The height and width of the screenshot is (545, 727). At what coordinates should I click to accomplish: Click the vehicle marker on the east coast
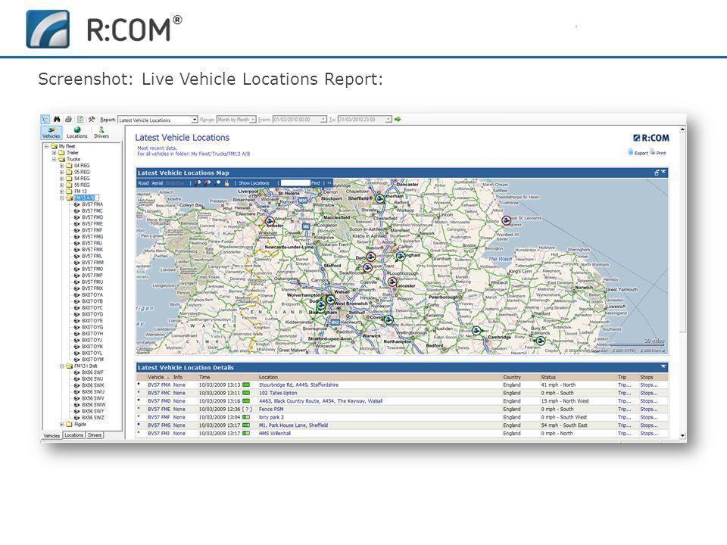click(x=507, y=220)
